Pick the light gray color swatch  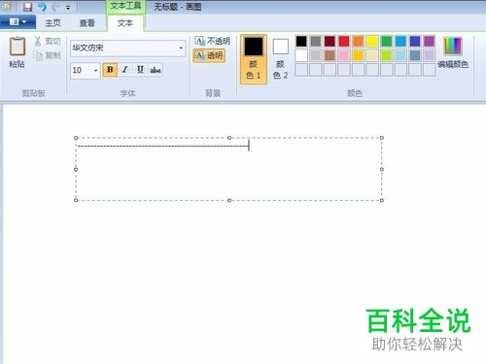tap(316, 55)
